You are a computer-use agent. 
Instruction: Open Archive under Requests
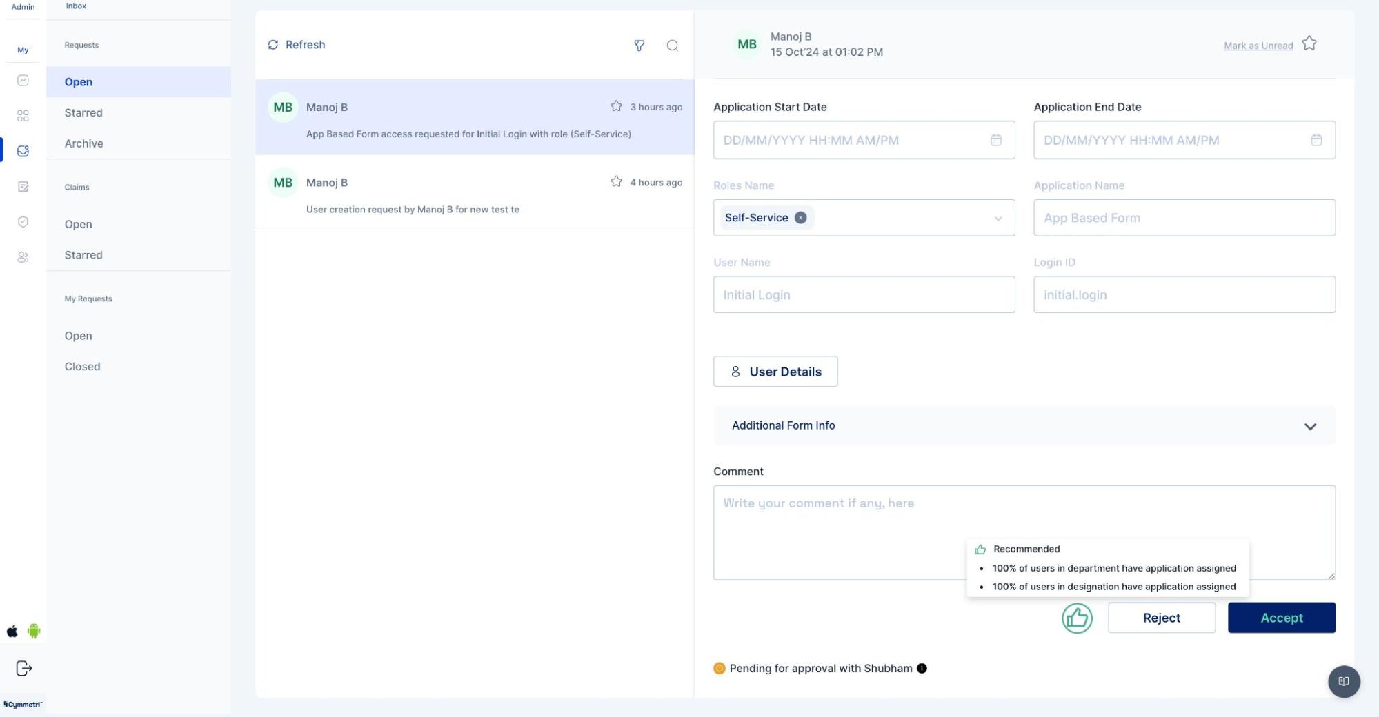click(x=84, y=143)
